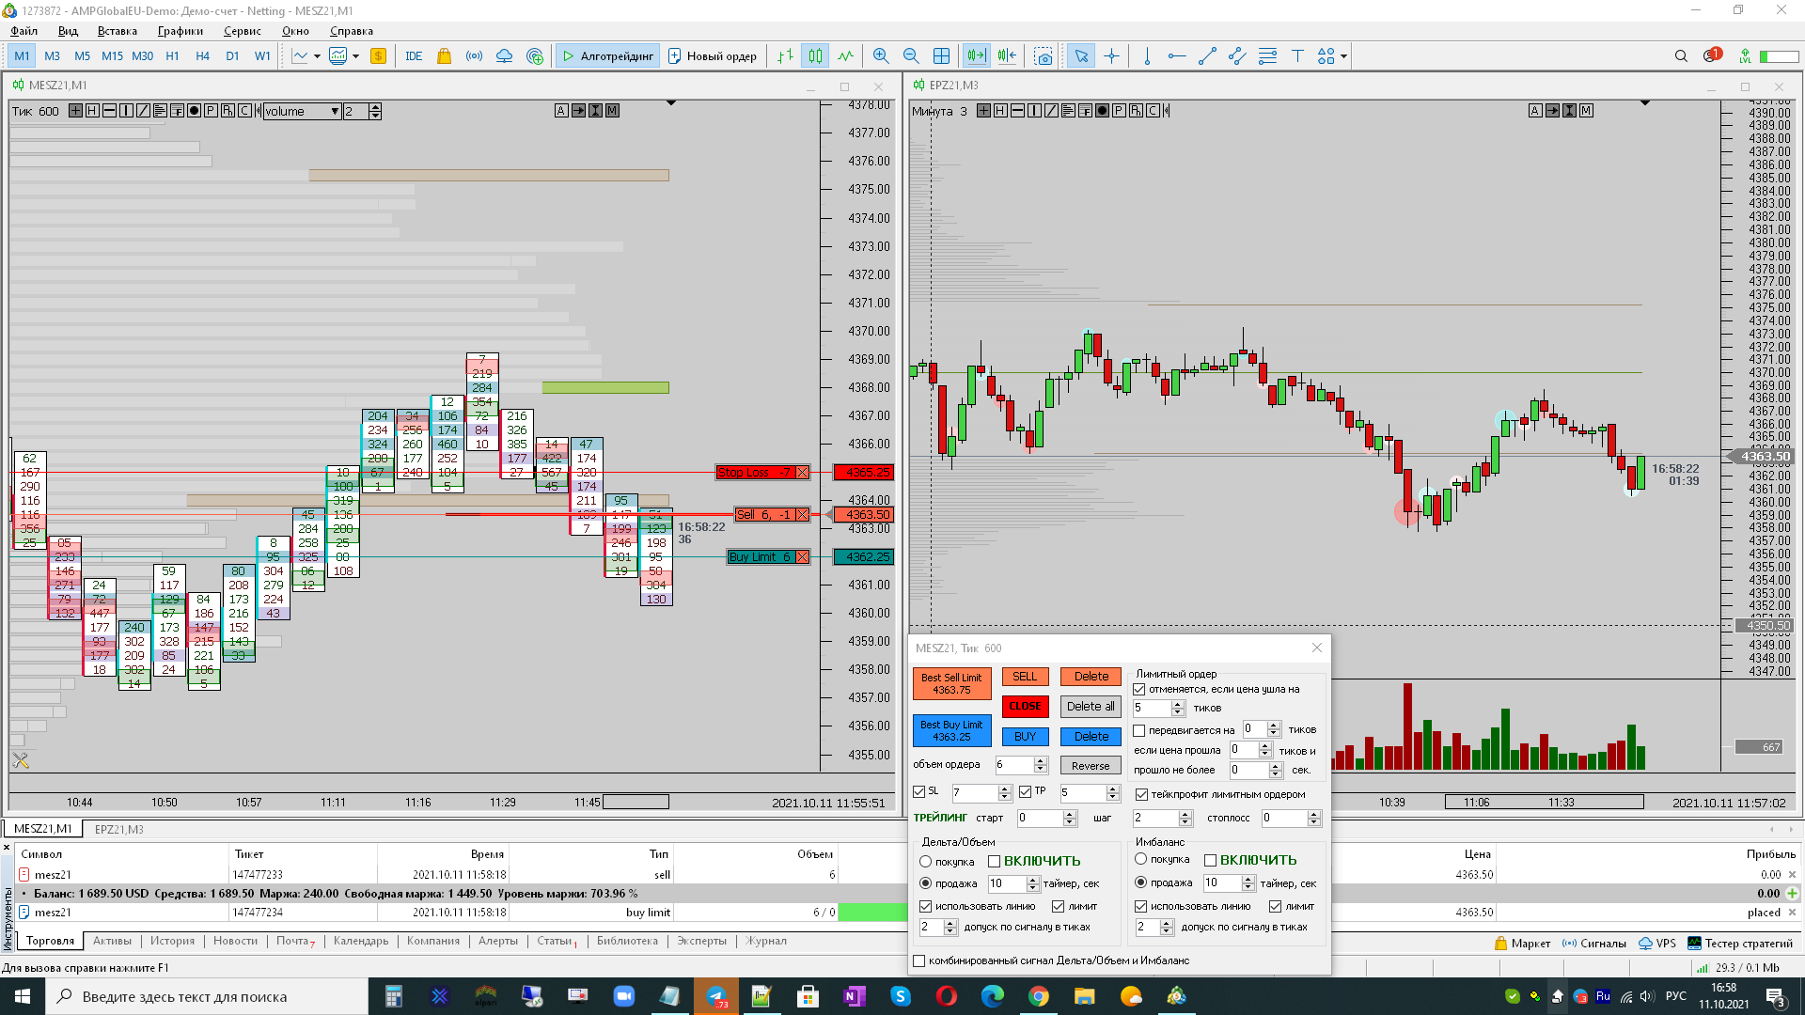Viewport: 1805px width, 1015px height.
Task: Select the Имбаланс покупка radio button
Action: [x=1140, y=859]
